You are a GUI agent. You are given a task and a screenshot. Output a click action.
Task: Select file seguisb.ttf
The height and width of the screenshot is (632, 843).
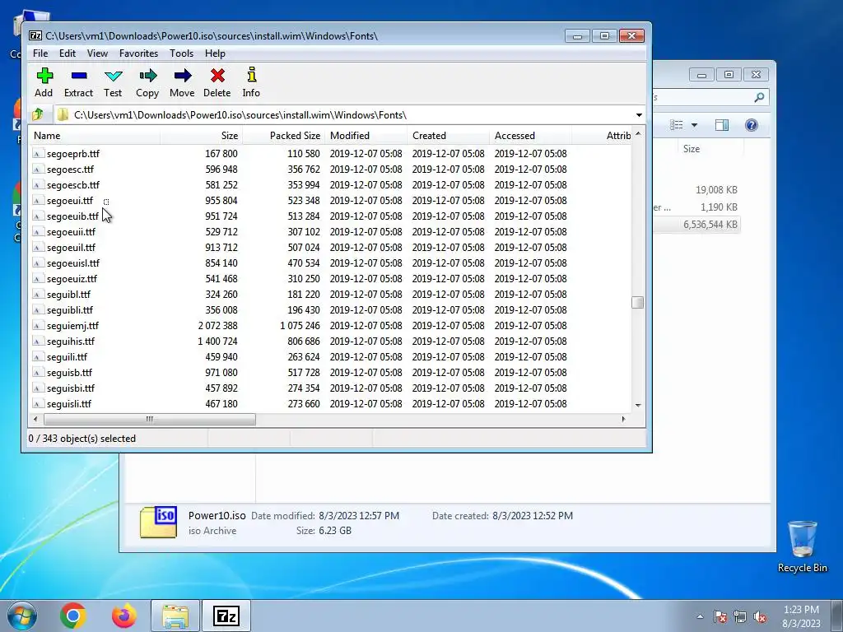69,373
